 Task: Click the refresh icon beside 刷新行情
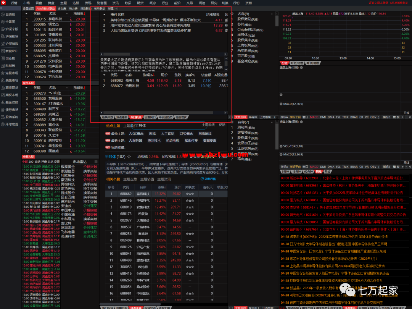click(x=202, y=179)
